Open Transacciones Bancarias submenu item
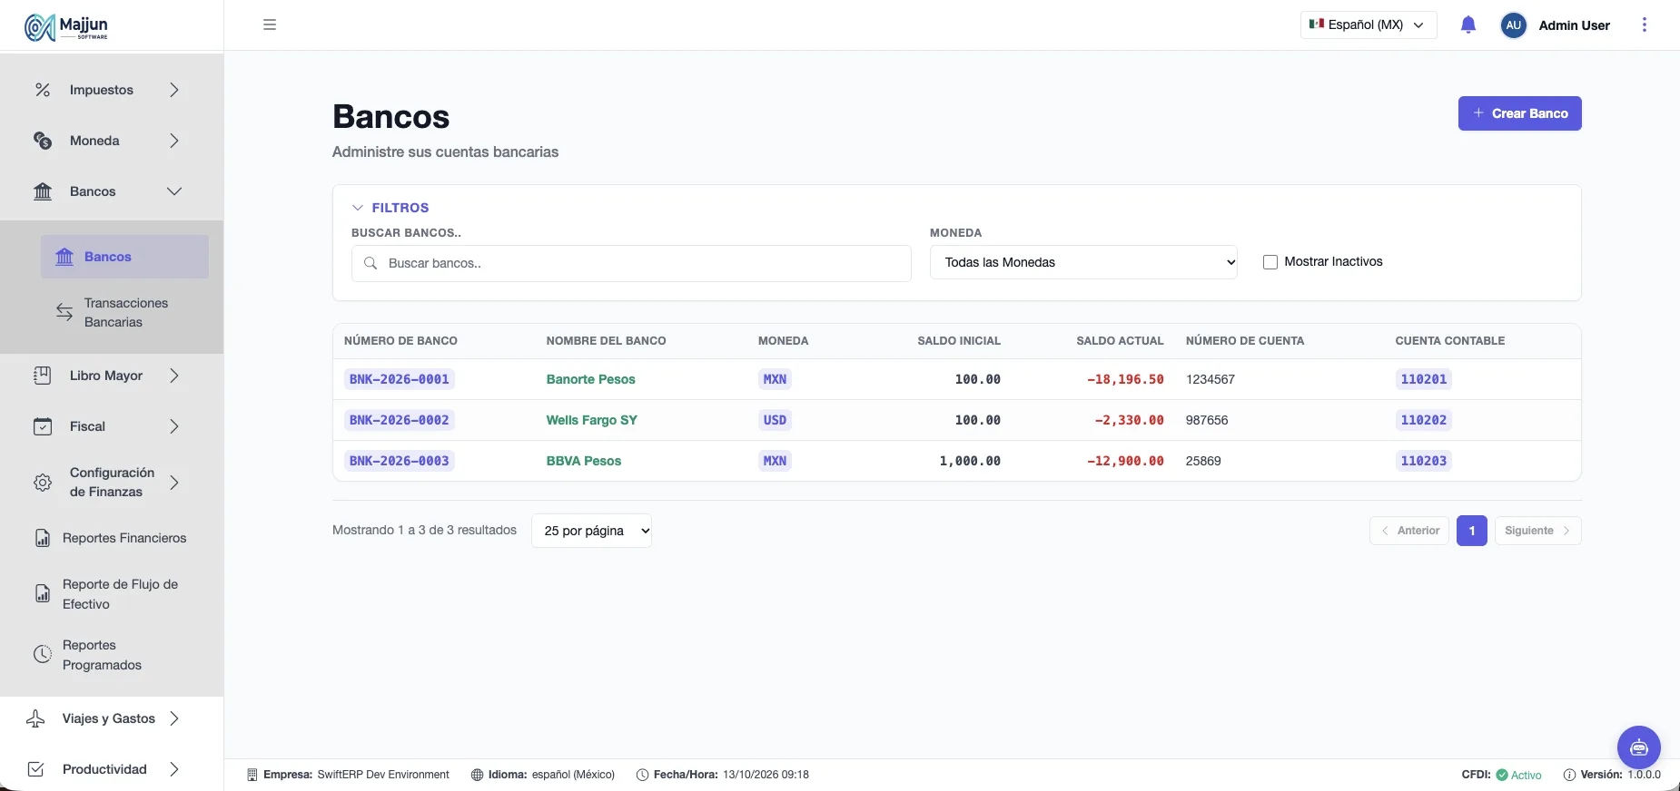The height and width of the screenshot is (791, 1680). tap(124, 312)
